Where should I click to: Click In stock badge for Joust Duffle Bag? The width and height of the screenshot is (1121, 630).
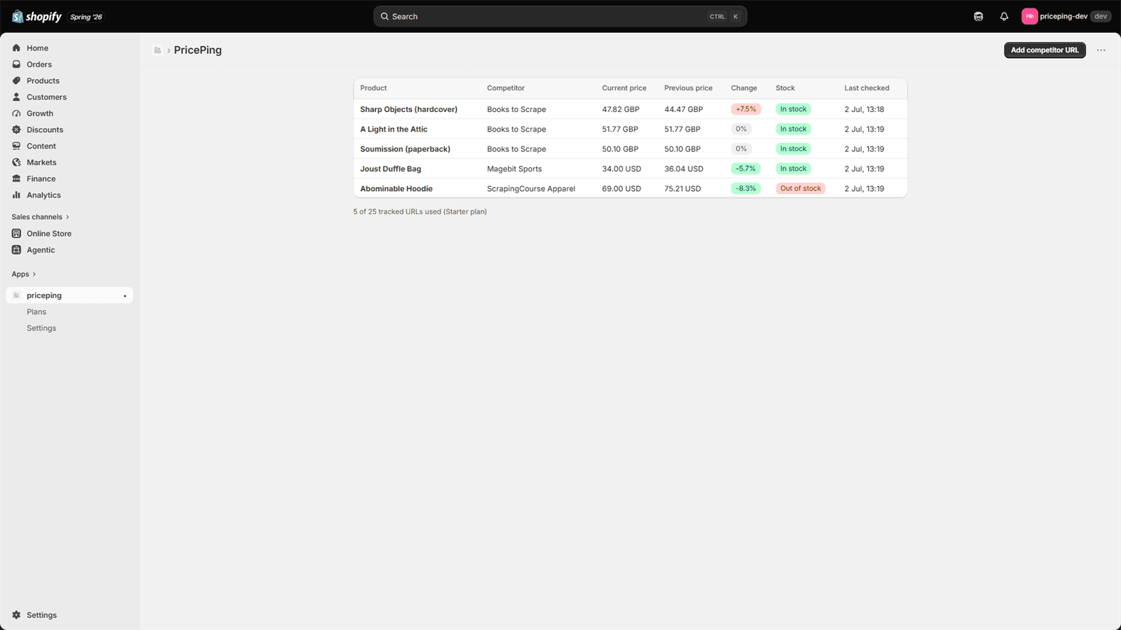coord(793,169)
